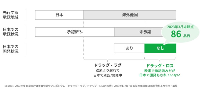Image resolution: width=202 pixels, height=91 pixels.
Task: Click the 日本で開発もされていない green text
Action: [x=160, y=75]
